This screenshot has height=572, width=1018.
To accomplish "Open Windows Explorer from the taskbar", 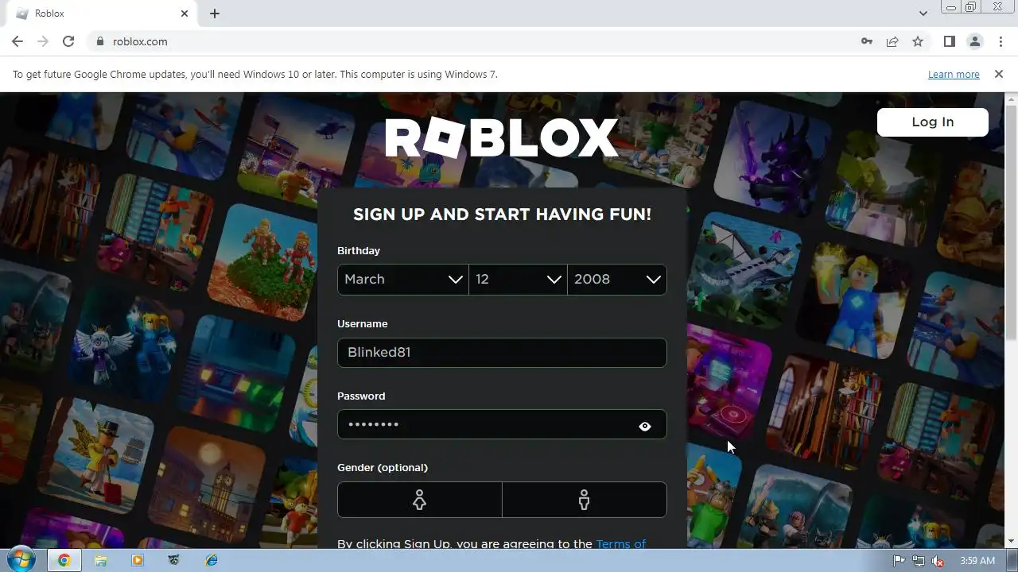I will click(x=101, y=560).
